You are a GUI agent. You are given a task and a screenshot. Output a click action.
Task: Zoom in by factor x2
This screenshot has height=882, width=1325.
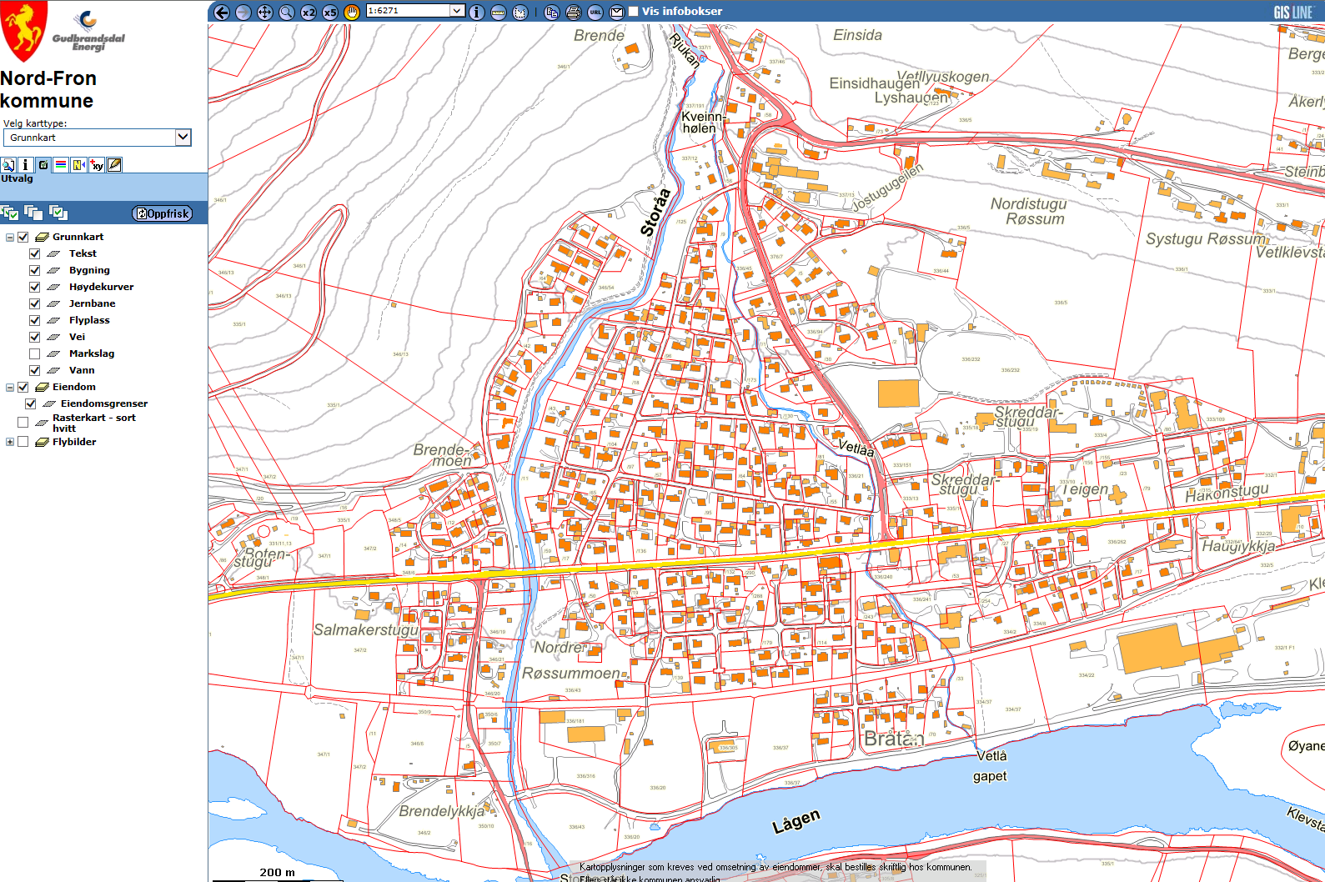coord(309,12)
